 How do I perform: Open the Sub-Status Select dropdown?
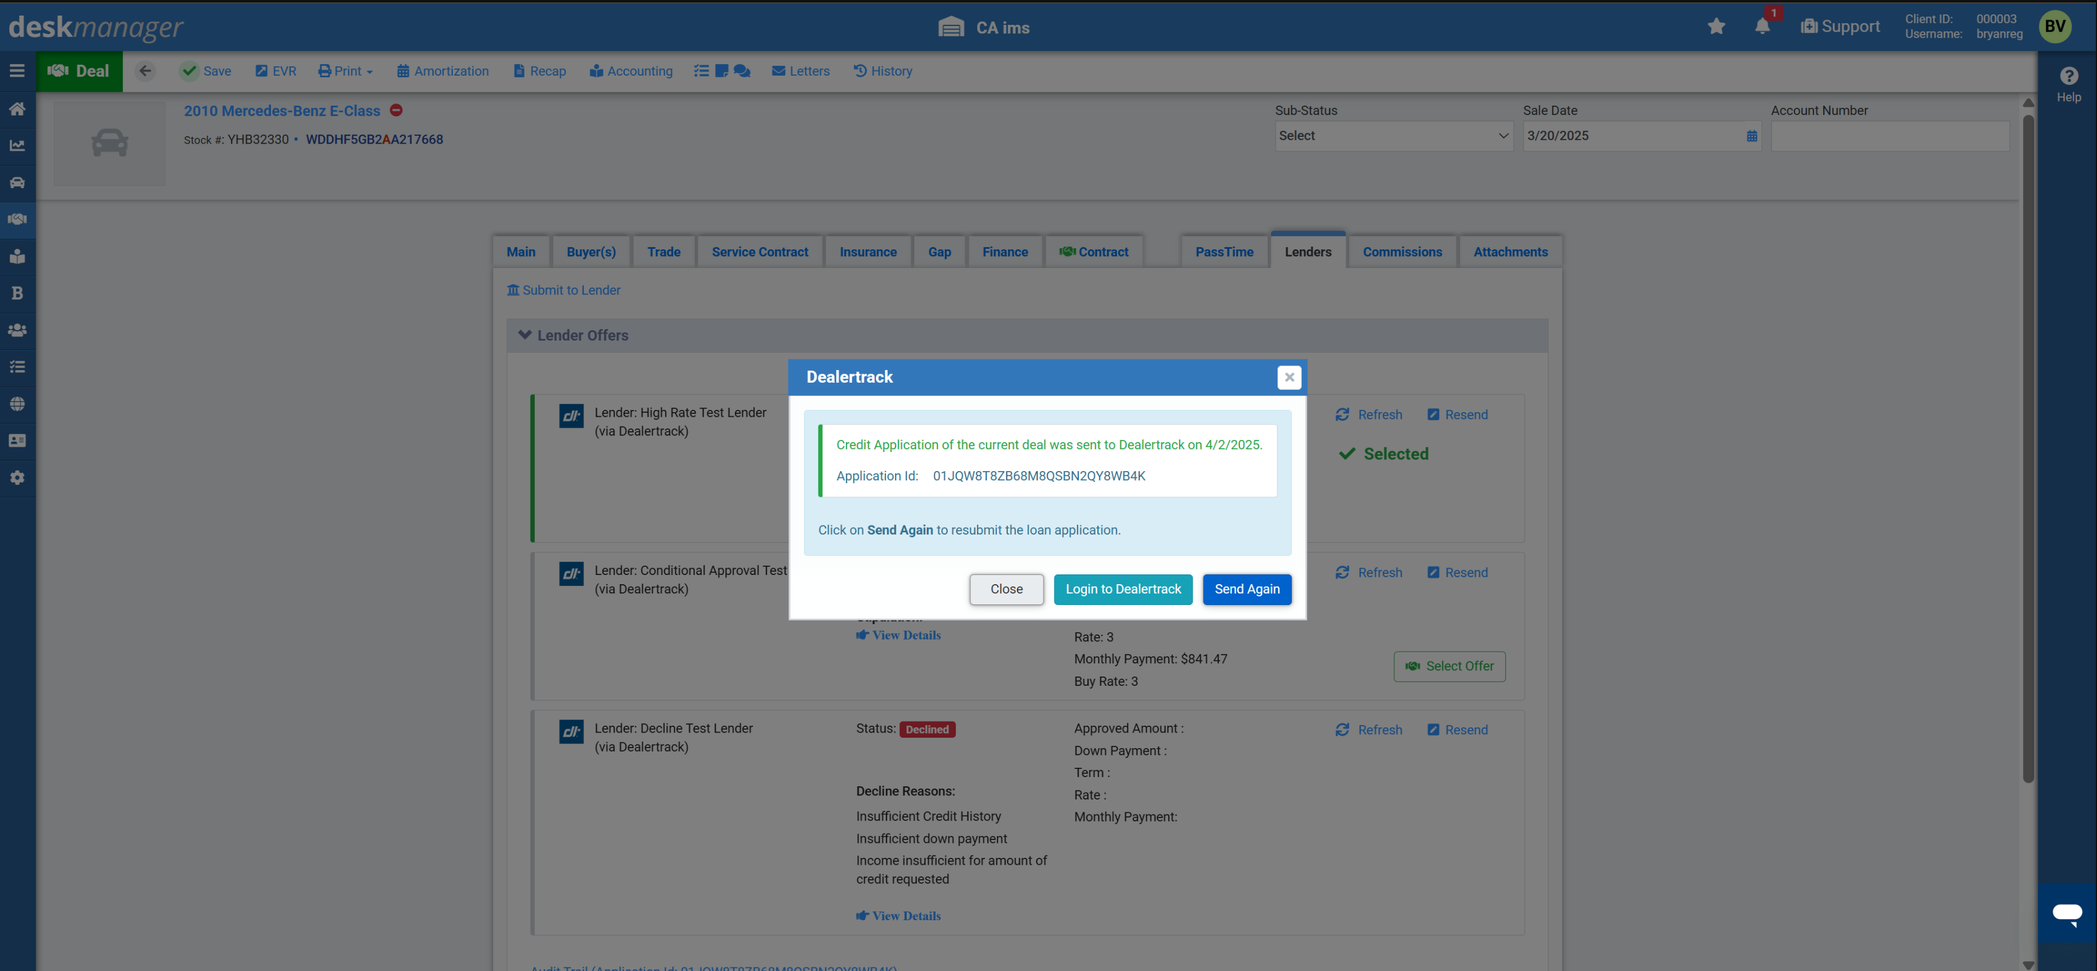click(1394, 136)
